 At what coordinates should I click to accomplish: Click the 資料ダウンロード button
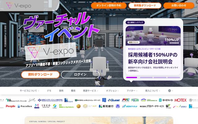pyautogui.click(x=40, y=74)
